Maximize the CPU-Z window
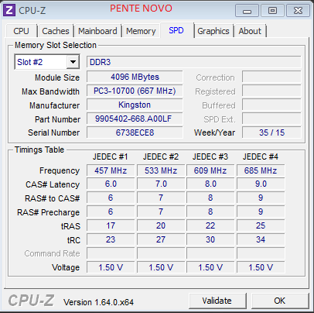 272,11
